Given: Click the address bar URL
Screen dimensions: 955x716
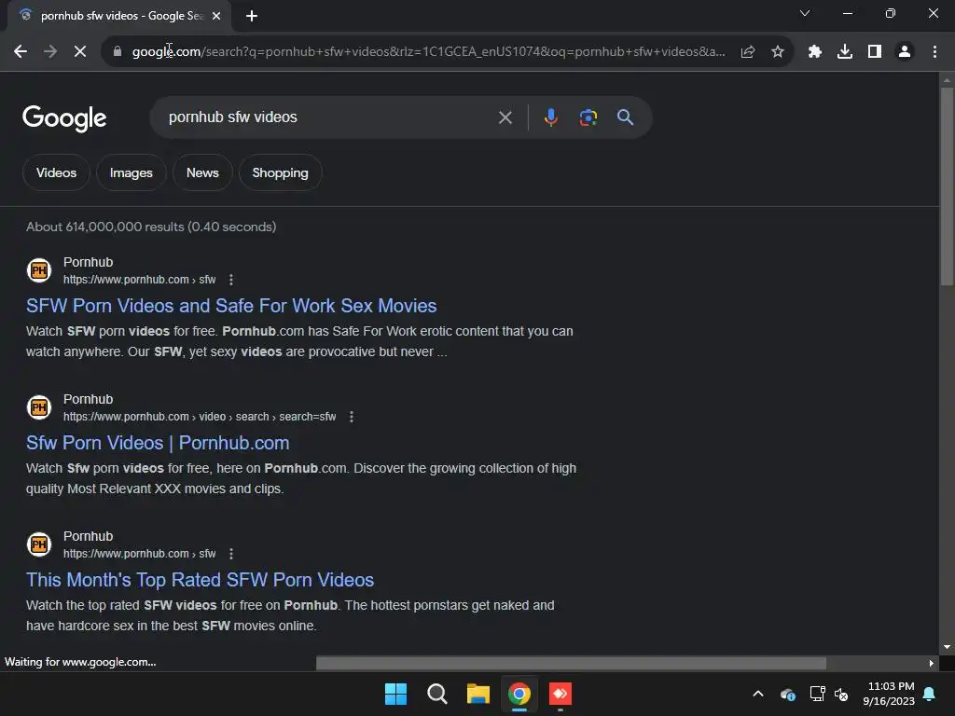Looking at the screenshot, I should pyautogui.click(x=428, y=52).
